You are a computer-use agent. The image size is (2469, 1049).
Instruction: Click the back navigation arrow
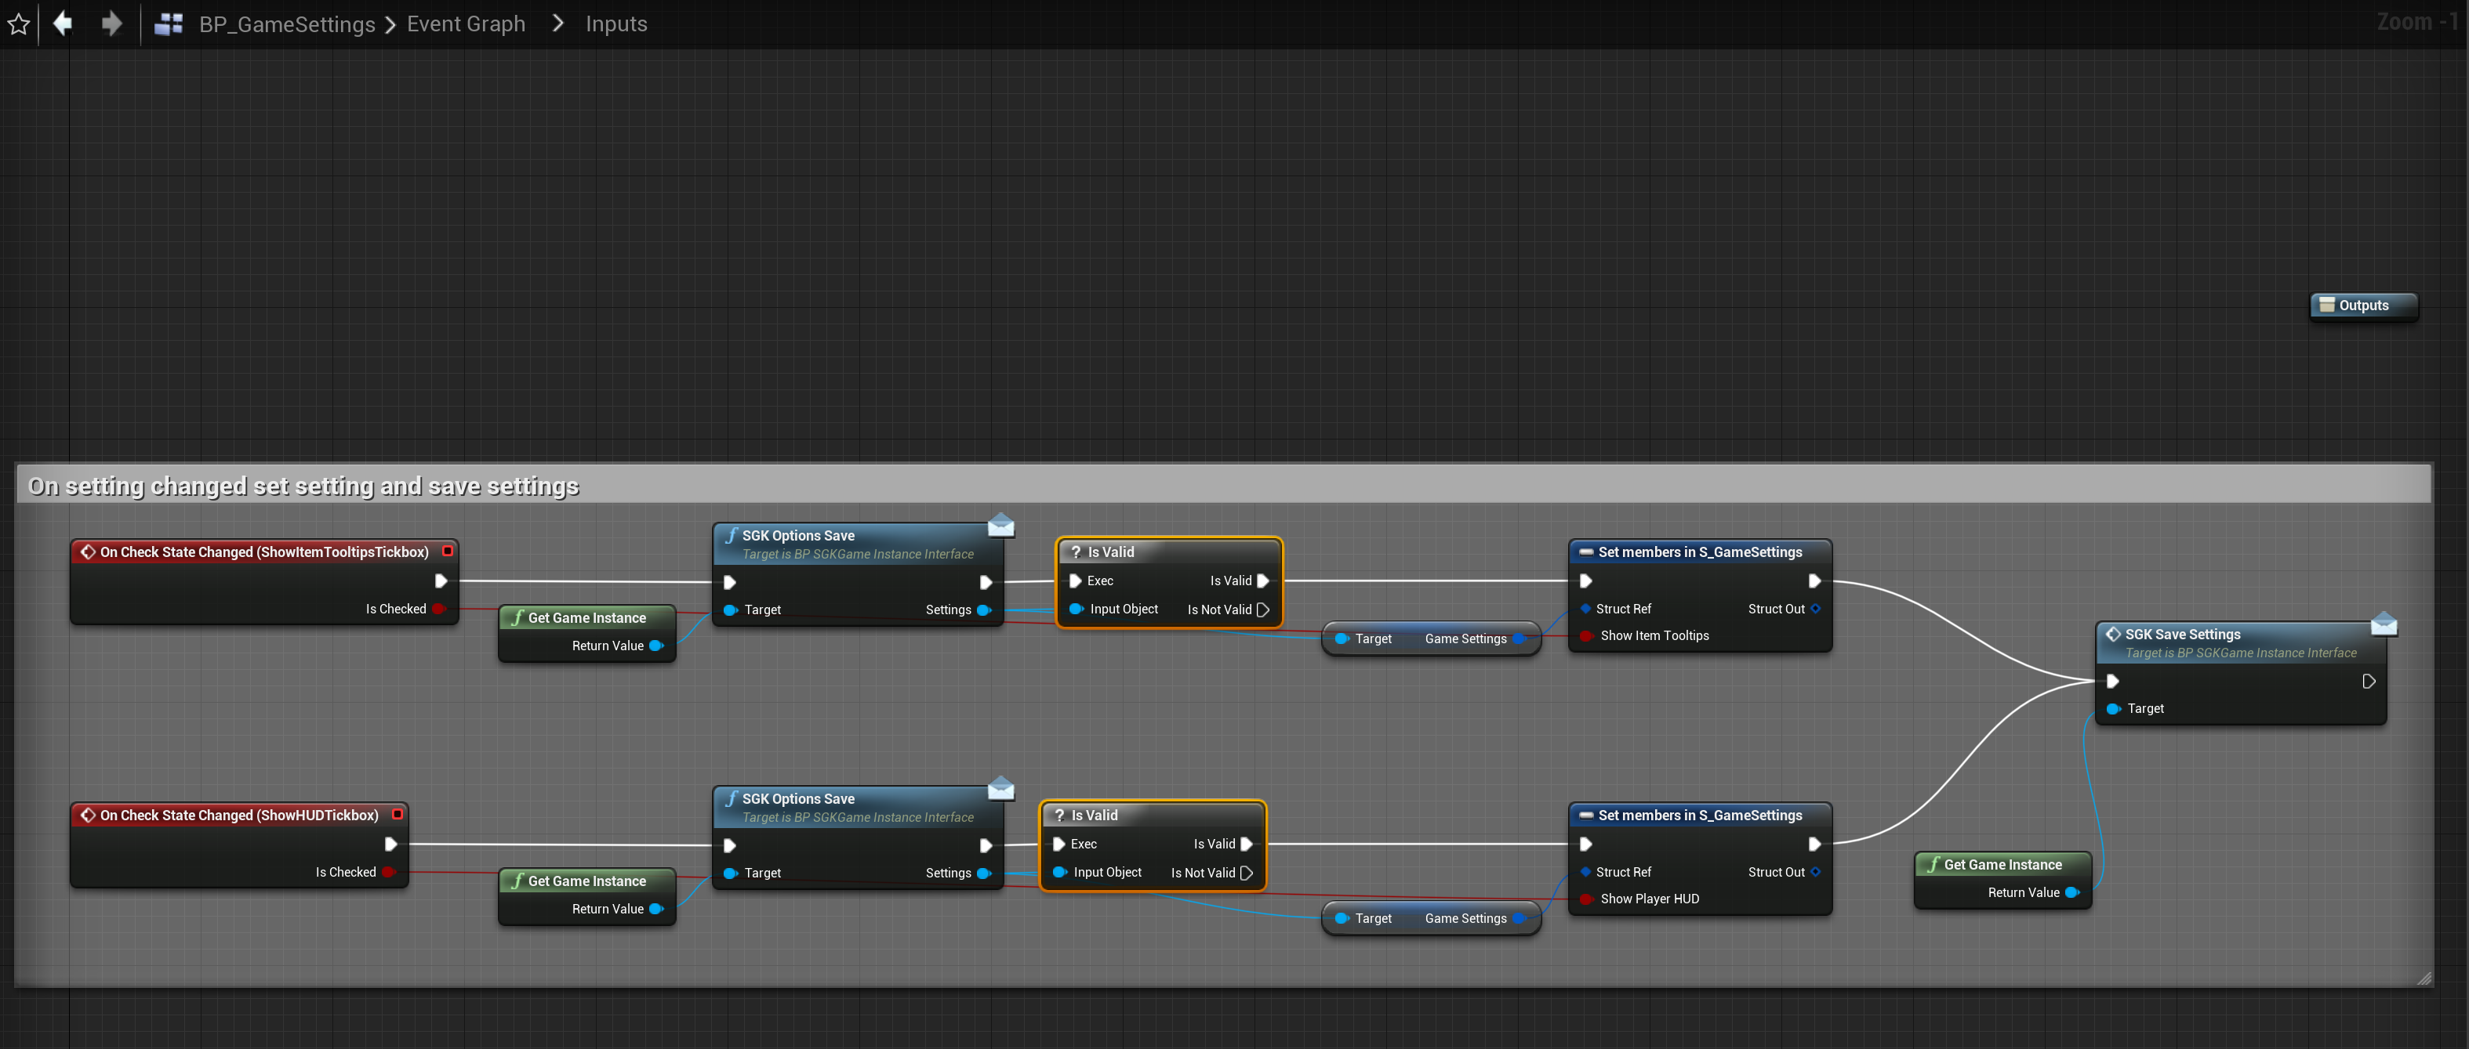64,23
